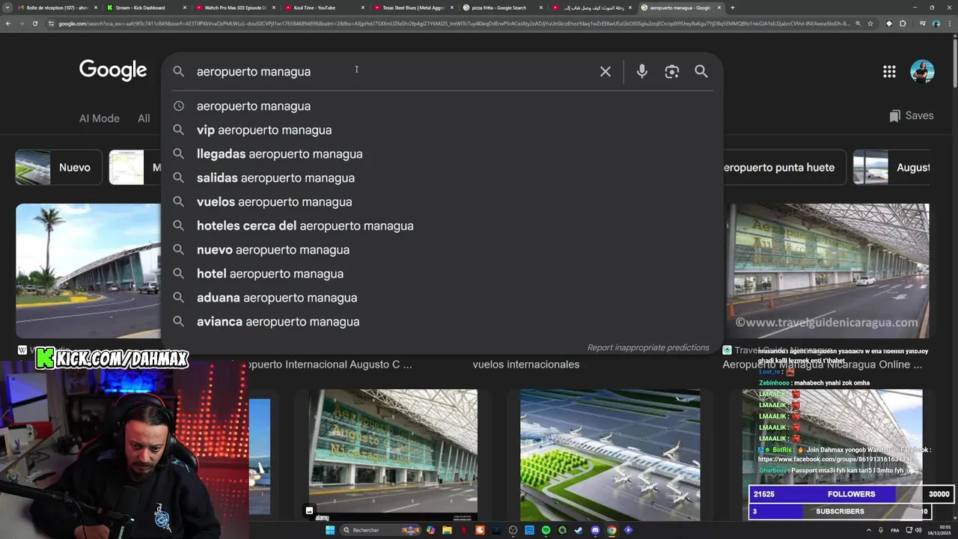Open Aeropuerto Managua Nicaragua Online caption
958x539 pixels.
[822, 365]
